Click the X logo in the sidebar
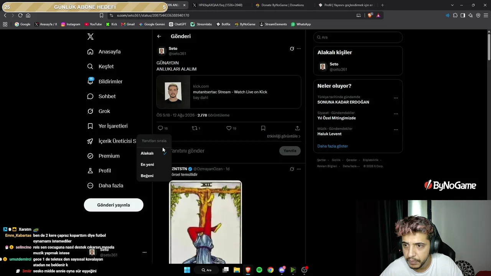 click(x=91, y=36)
